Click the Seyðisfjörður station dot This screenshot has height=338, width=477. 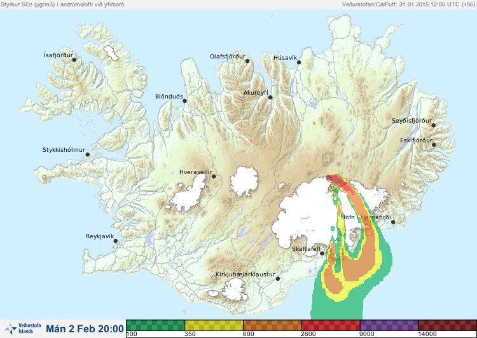[434, 125]
